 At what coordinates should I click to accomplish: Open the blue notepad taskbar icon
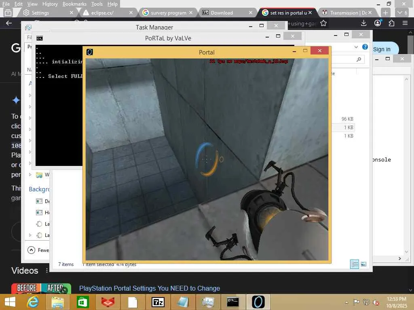pos(183,302)
